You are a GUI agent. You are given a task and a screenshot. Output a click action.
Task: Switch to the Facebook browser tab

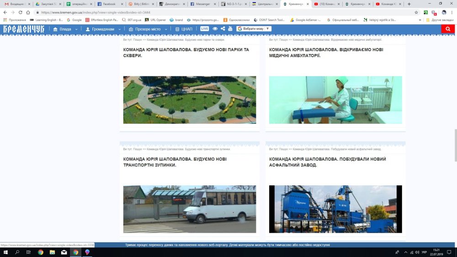coord(109,4)
